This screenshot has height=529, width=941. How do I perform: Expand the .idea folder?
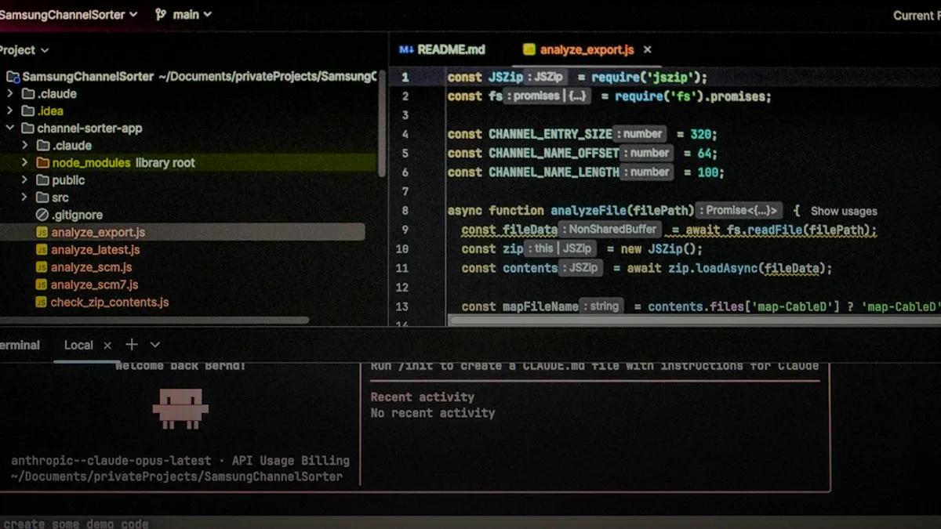coord(10,111)
